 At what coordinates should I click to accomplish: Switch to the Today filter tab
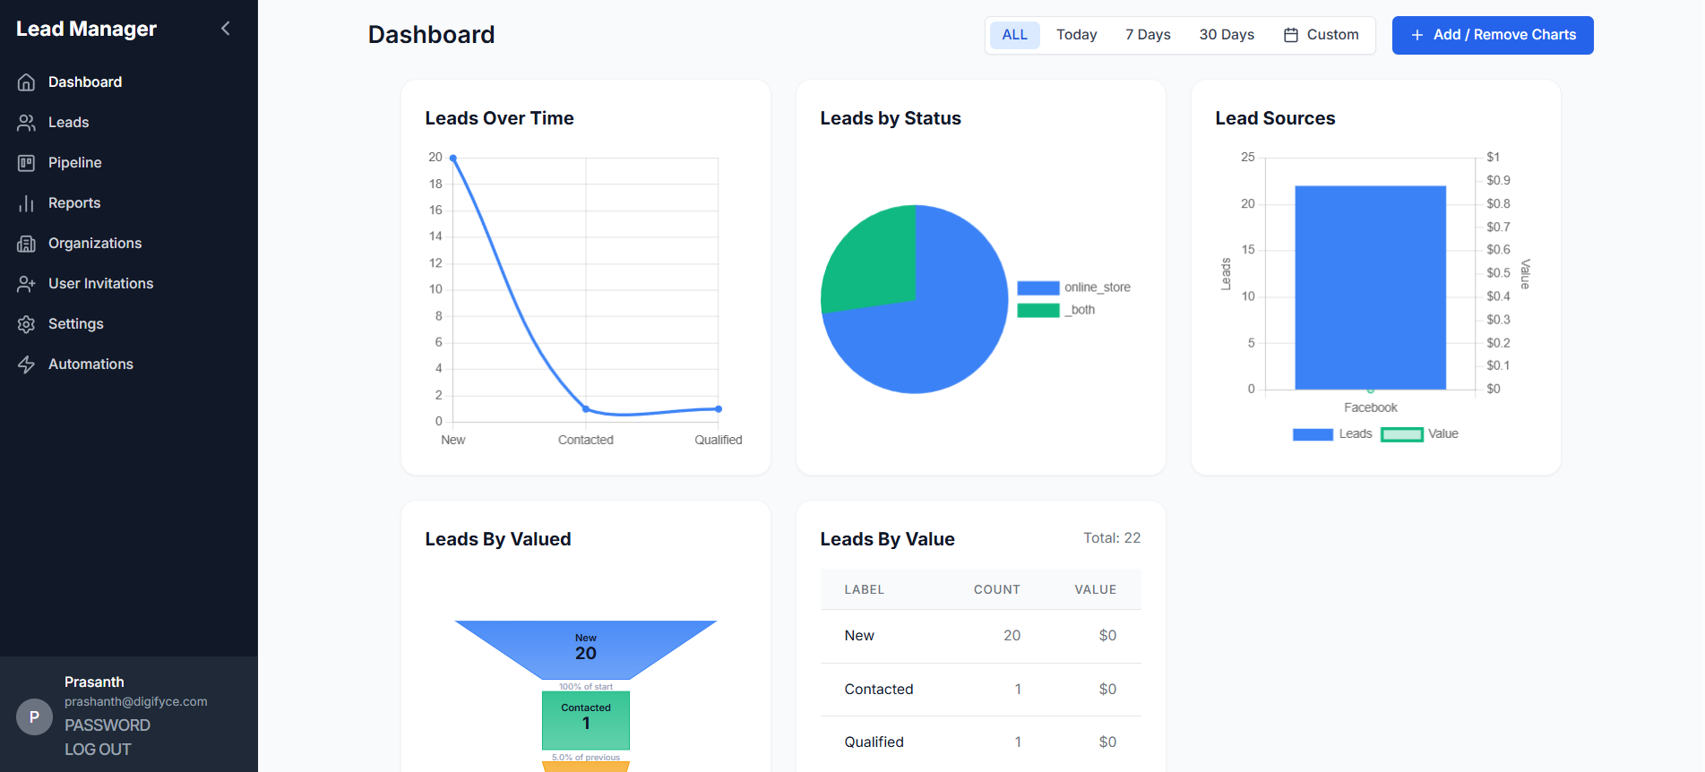[1076, 35]
